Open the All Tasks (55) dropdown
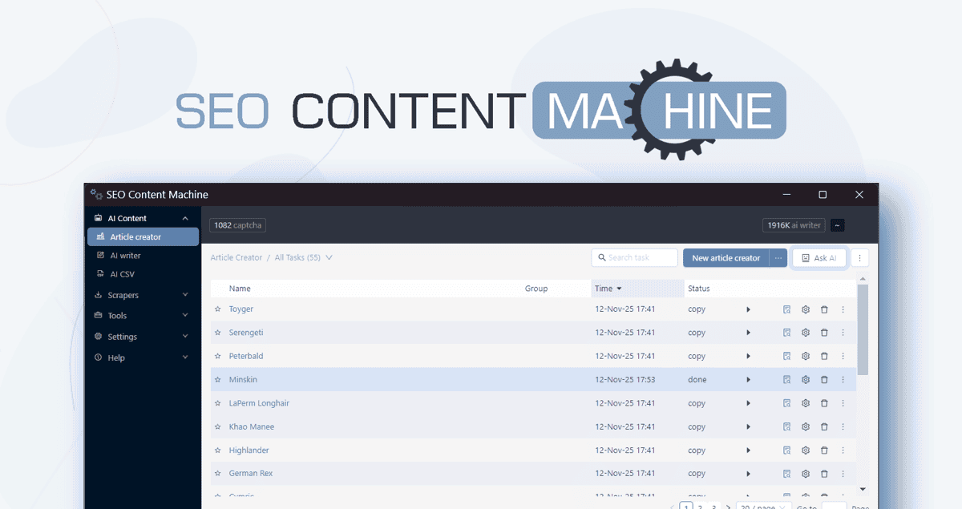 [303, 258]
